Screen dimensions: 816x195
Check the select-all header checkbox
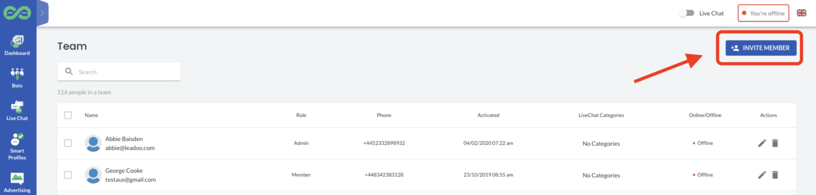[x=68, y=115]
